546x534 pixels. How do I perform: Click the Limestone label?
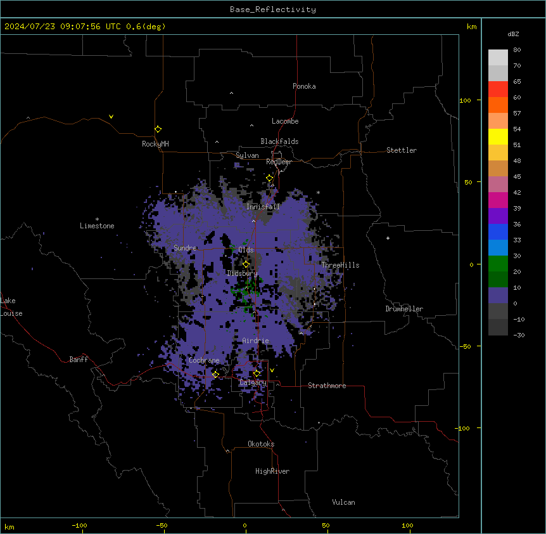coord(97,226)
